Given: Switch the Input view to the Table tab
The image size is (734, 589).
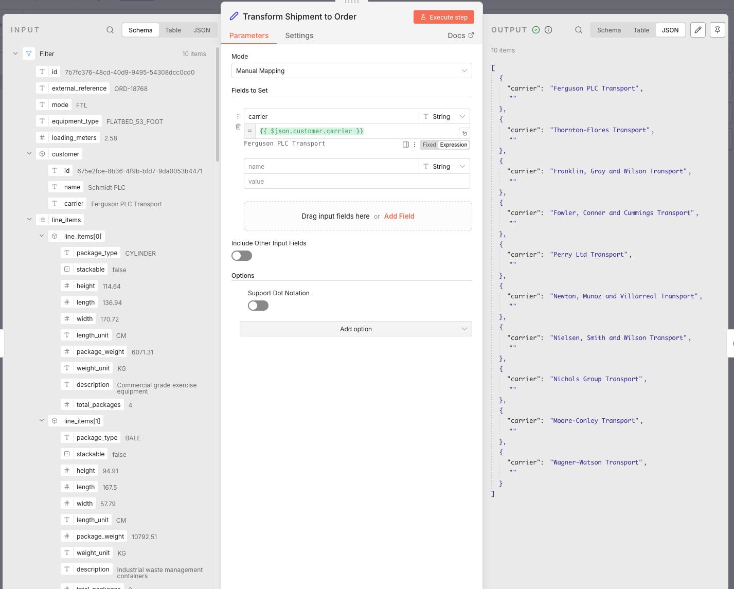Looking at the screenshot, I should [173, 30].
